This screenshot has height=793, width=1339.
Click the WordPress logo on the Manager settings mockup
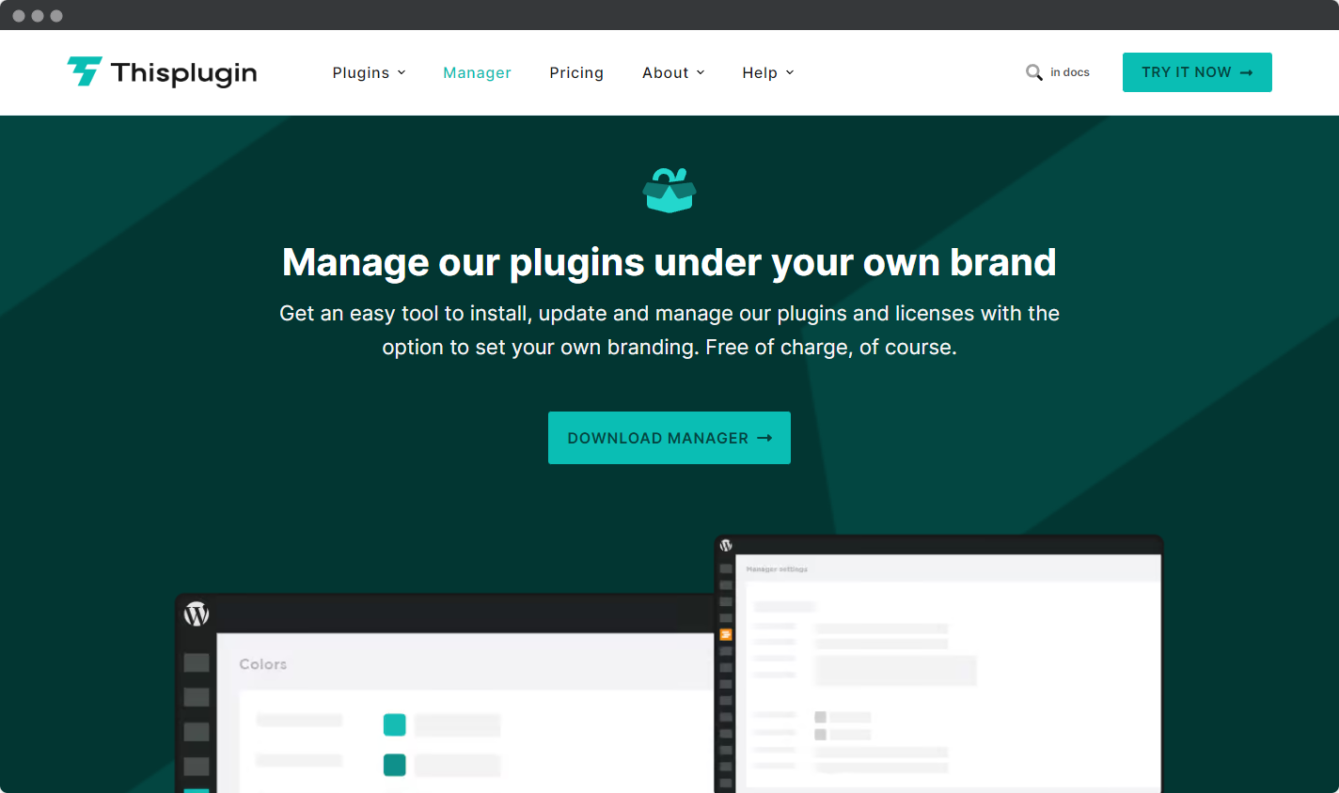(725, 546)
